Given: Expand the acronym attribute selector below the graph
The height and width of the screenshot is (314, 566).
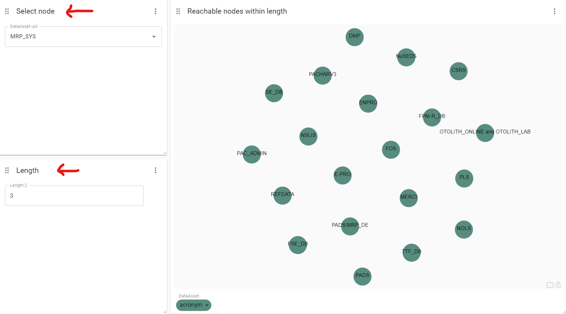Looking at the screenshot, I should (193, 305).
